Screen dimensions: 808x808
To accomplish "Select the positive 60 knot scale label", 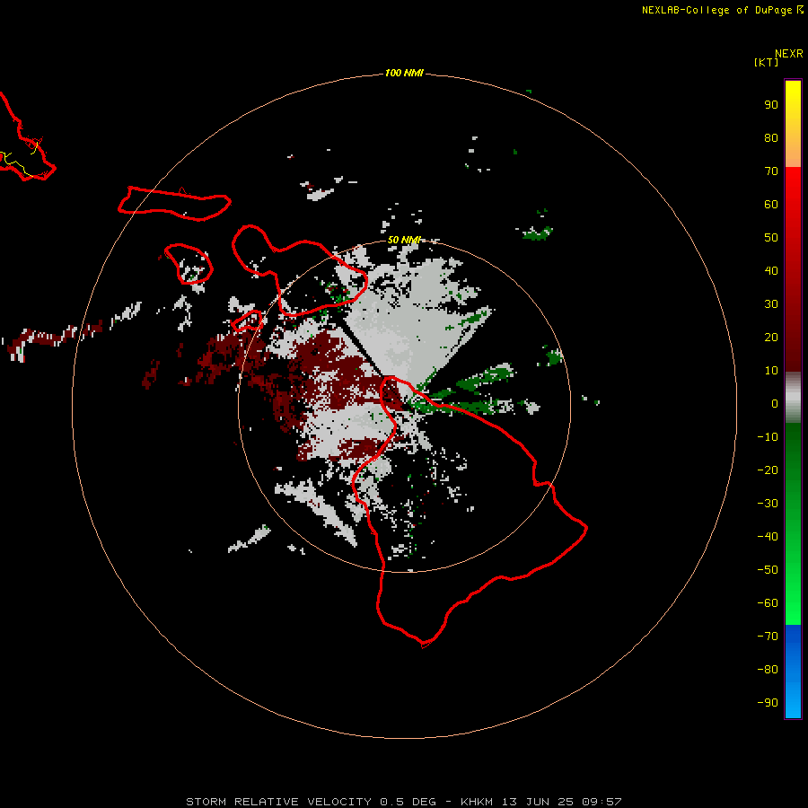I will pos(771,204).
